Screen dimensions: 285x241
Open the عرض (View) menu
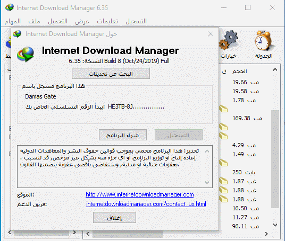tap(82, 21)
